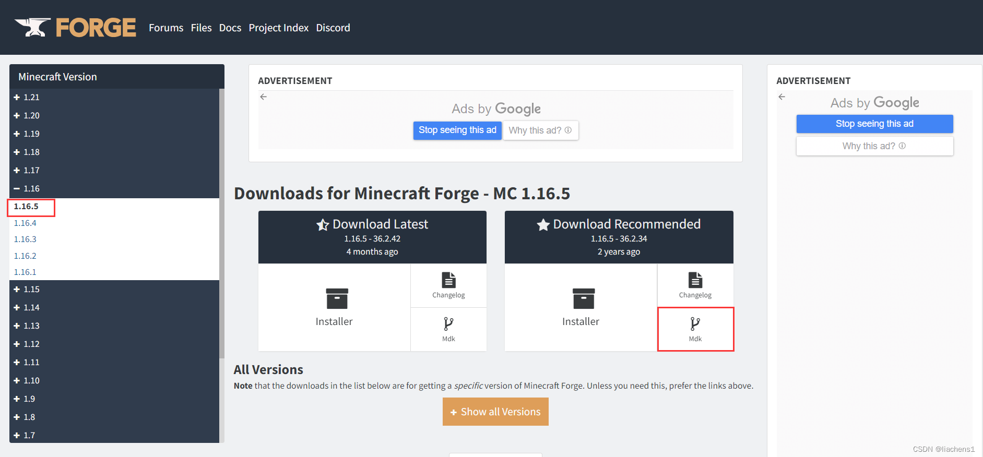Click the sidebar version list scrollbar

pos(222,224)
